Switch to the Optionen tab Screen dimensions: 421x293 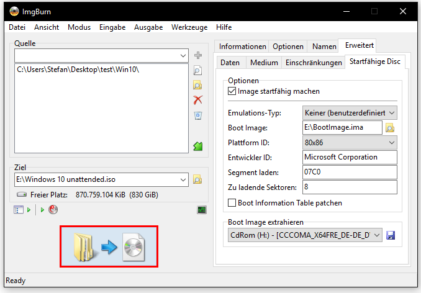click(x=288, y=47)
